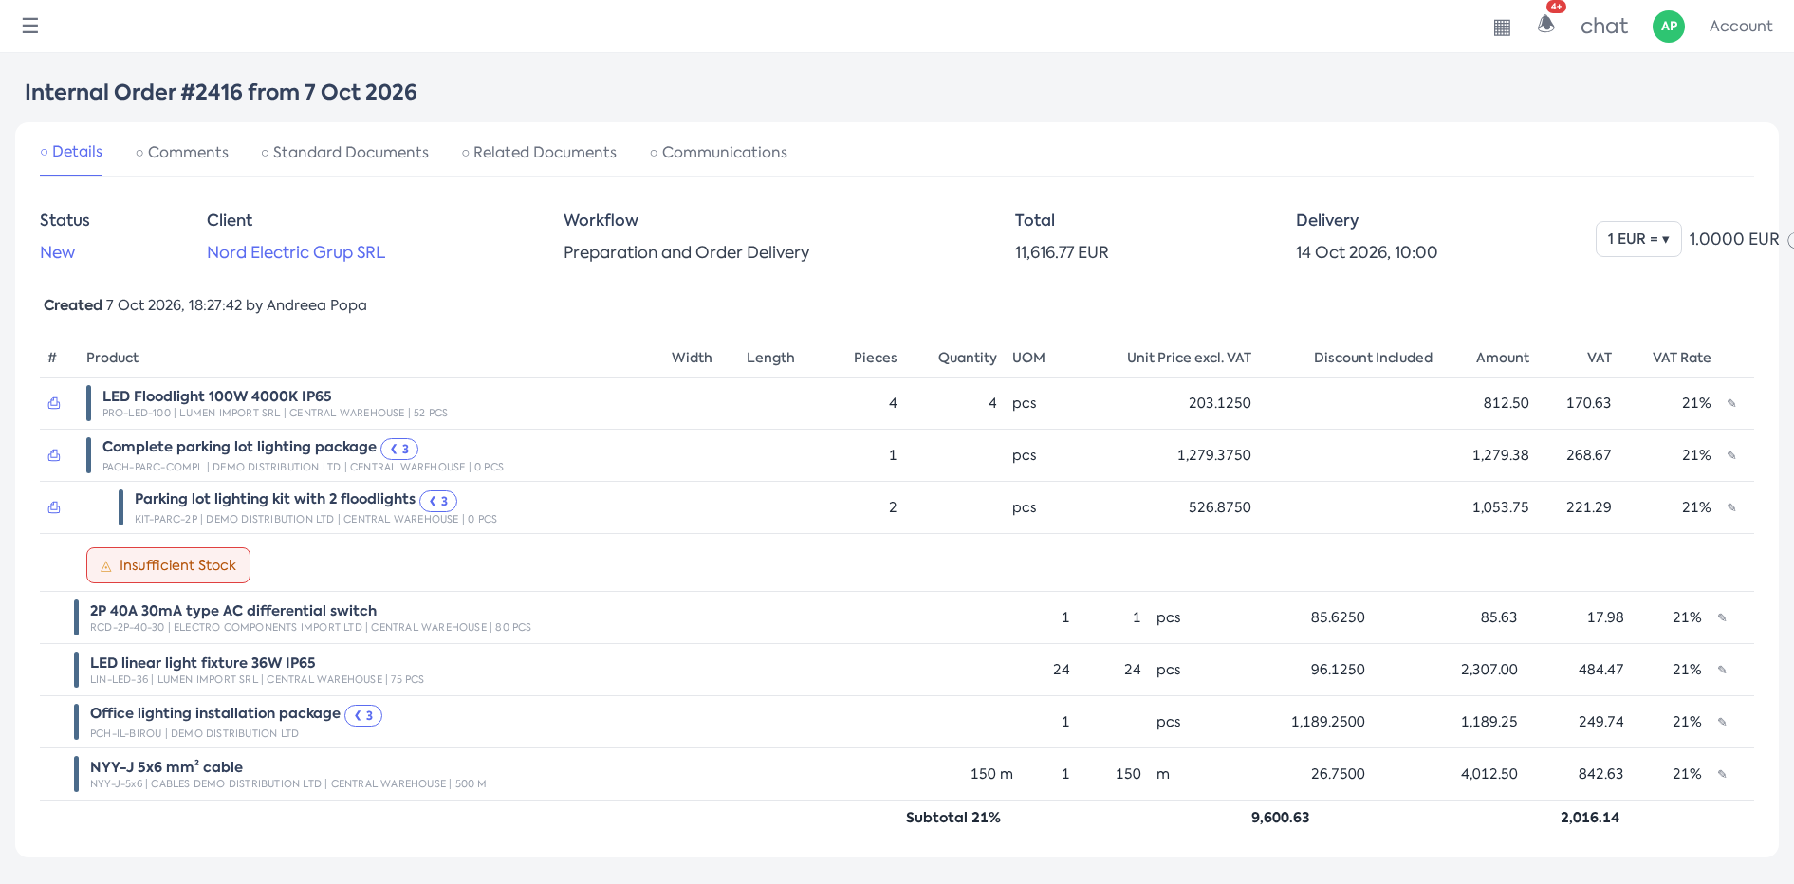The image size is (1794, 884).
Task: Click the exchange rate 1.0000 EUR value
Action: [x=1733, y=239]
